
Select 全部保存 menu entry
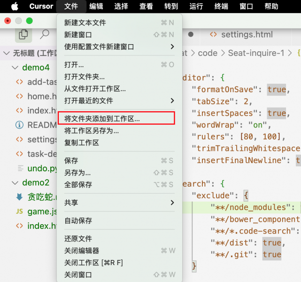pyautogui.click(x=119, y=185)
